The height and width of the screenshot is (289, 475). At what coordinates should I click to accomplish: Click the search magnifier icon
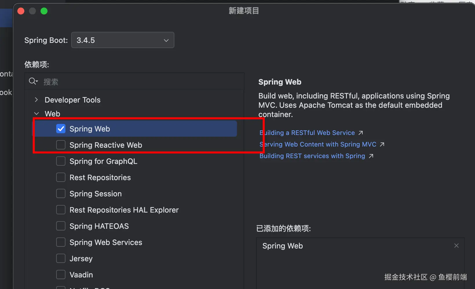(x=33, y=81)
